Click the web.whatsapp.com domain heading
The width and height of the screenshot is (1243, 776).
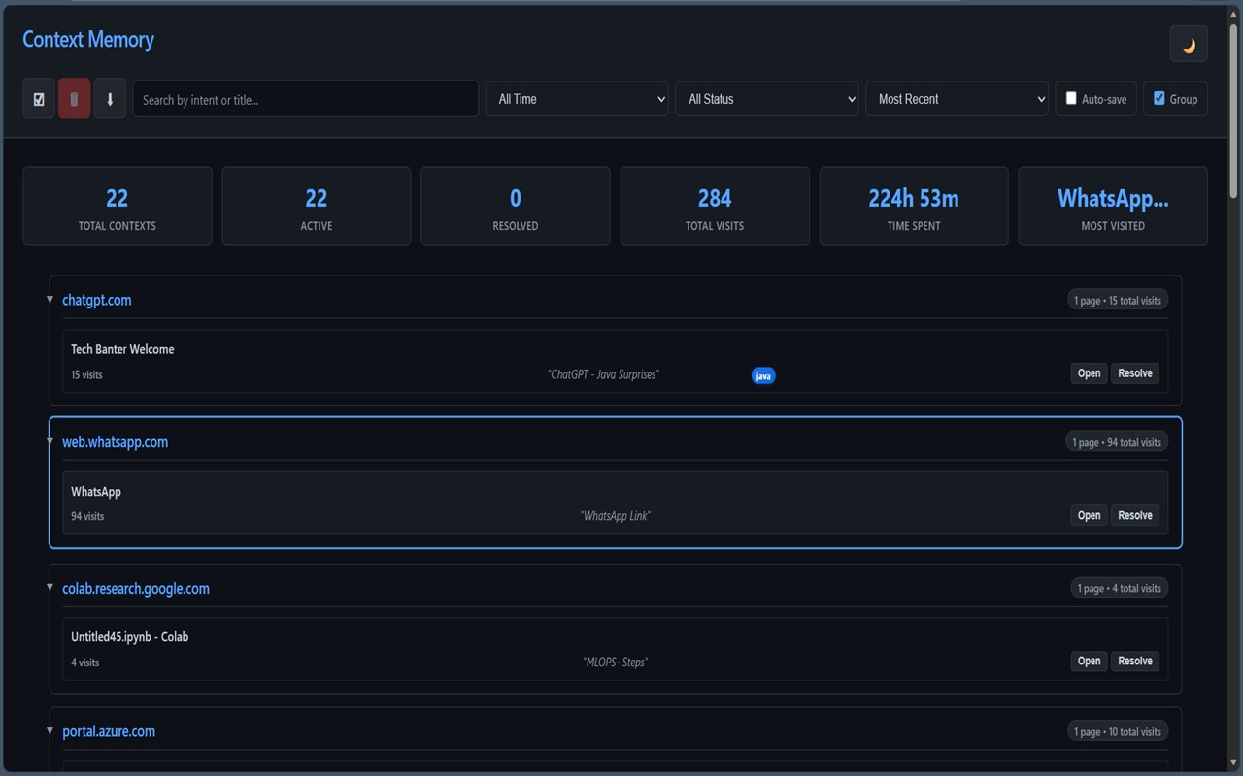point(115,441)
